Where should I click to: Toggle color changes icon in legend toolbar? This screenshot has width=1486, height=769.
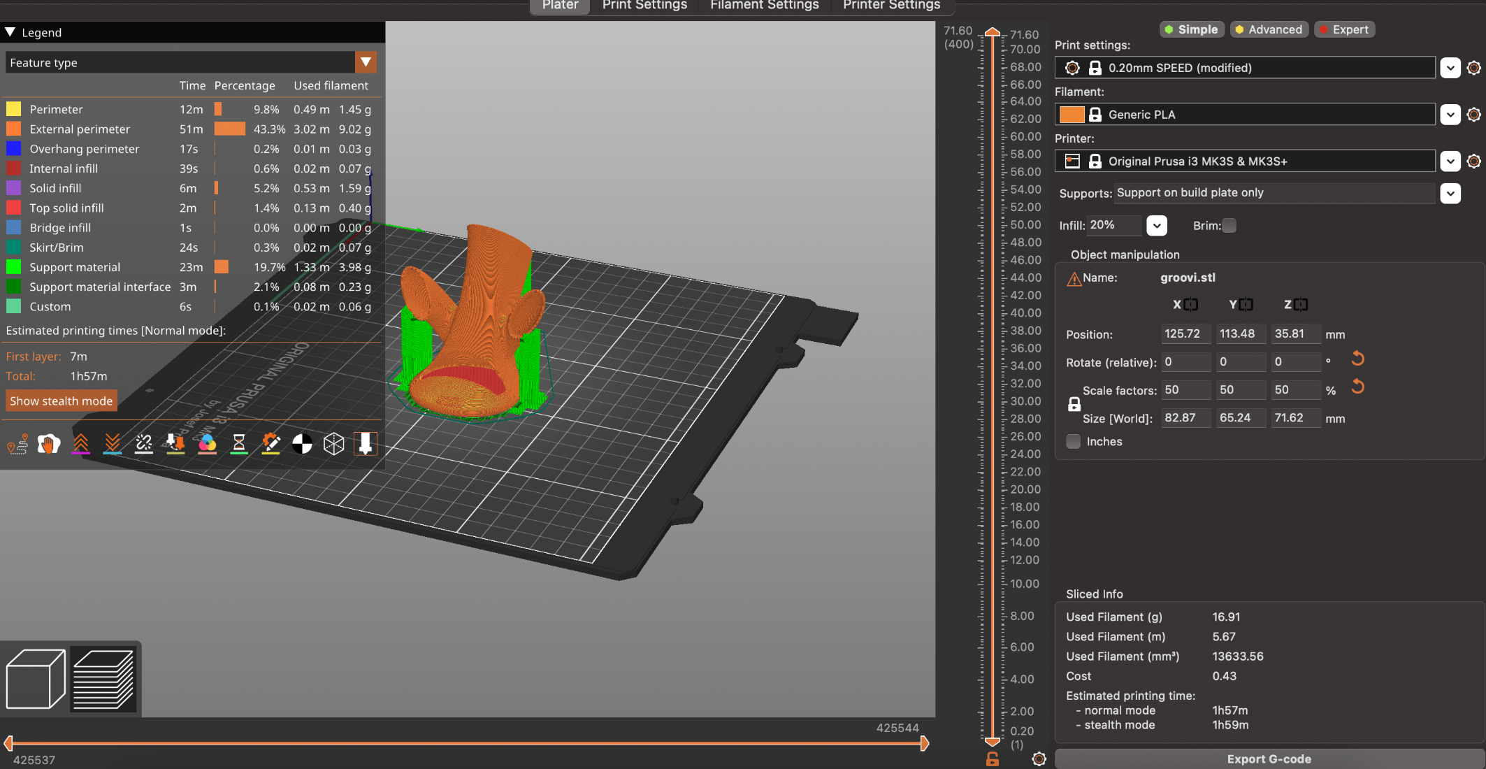click(208, 444)
